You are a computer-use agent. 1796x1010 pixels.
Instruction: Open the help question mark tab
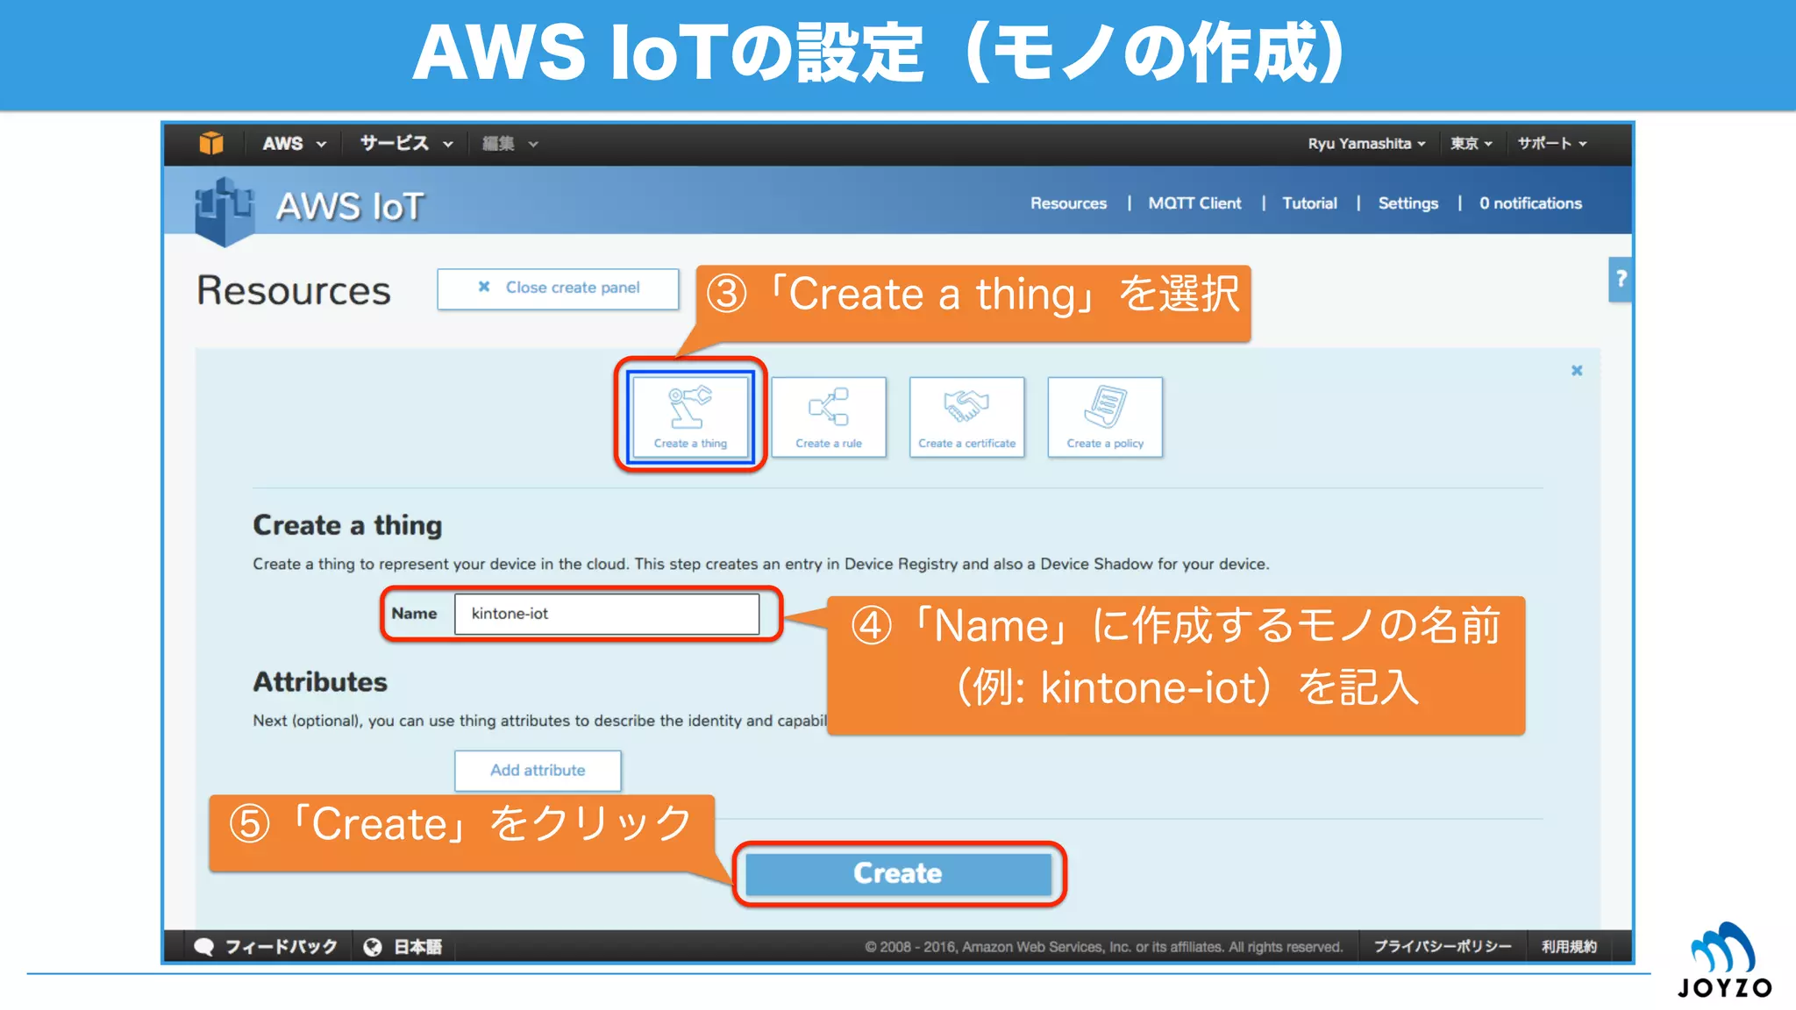tap(1621, 280)
